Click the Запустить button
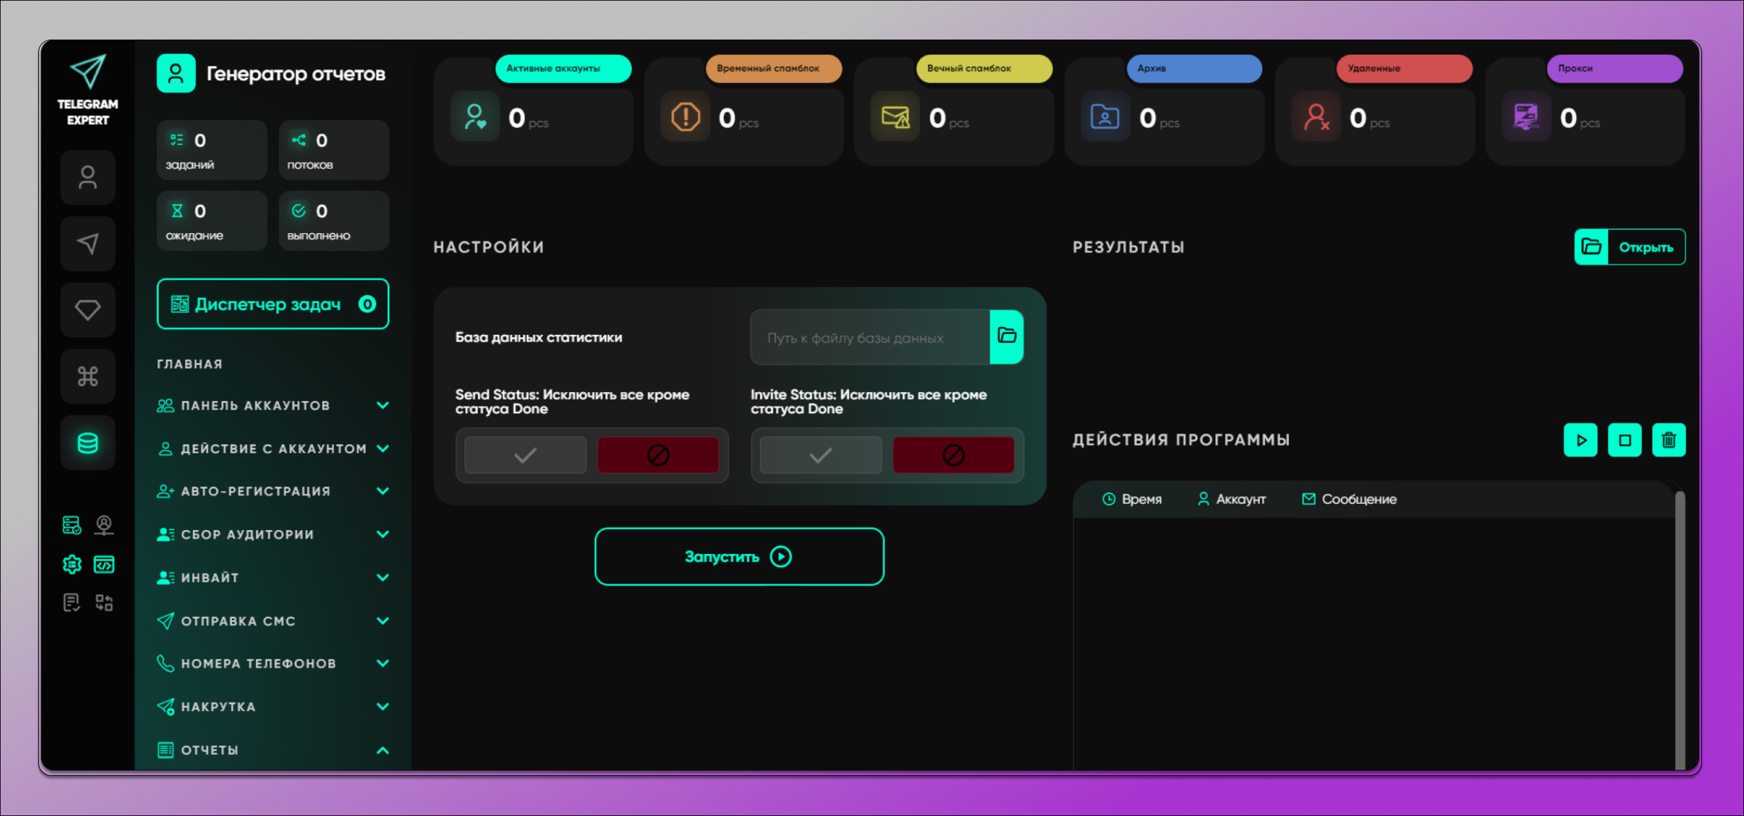This screenshot has height=816, width=1744. [739, 556]
